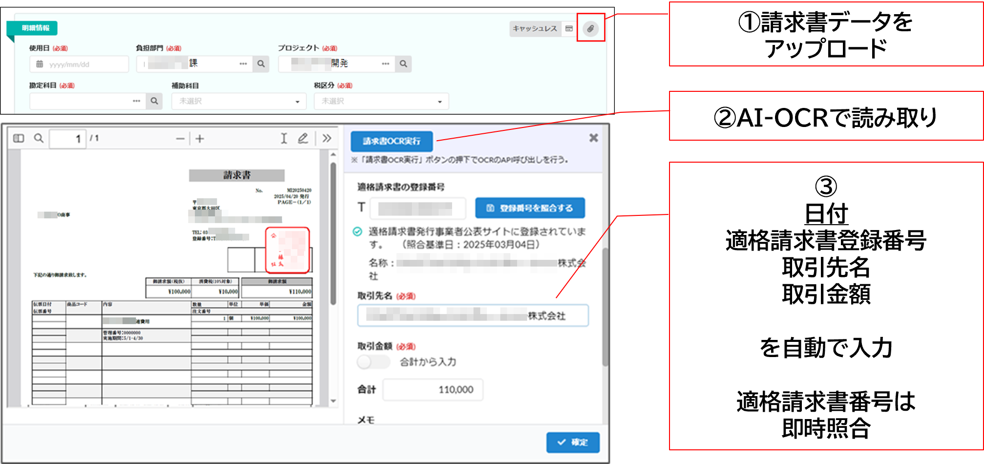
Task: Select the PDF draw pen tool
Action: pyautogui.click(x=303, y=139)
